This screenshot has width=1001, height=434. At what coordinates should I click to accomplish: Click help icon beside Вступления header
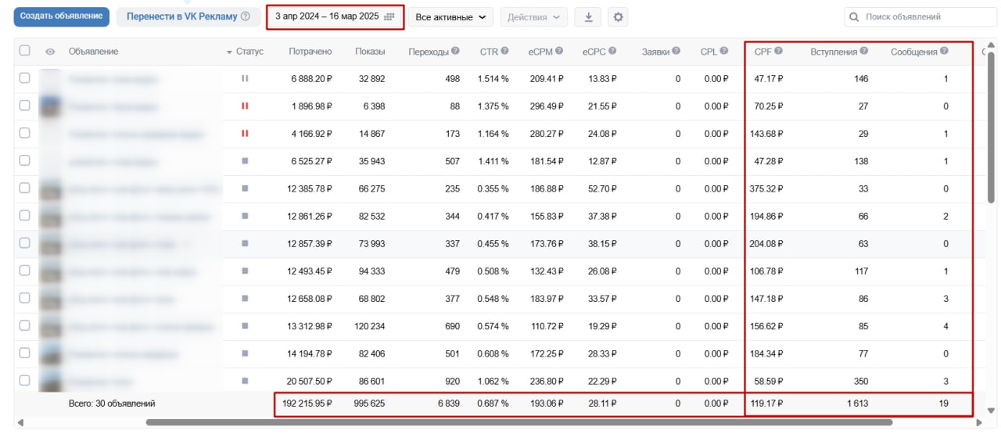click(863, 52)
